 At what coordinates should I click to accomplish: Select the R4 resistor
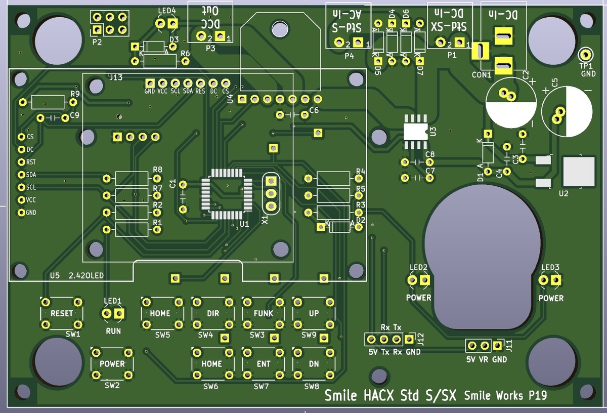[334, 178]
